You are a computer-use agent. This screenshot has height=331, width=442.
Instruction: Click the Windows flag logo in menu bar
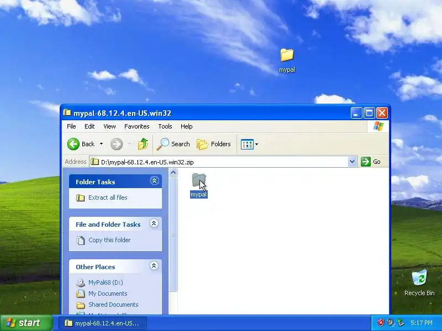pyautogui.click(x=378, y=126)
